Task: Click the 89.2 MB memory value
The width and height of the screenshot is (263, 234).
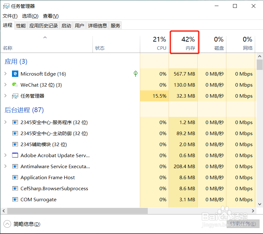Action: pyautogui.click(x=186, y=134)
